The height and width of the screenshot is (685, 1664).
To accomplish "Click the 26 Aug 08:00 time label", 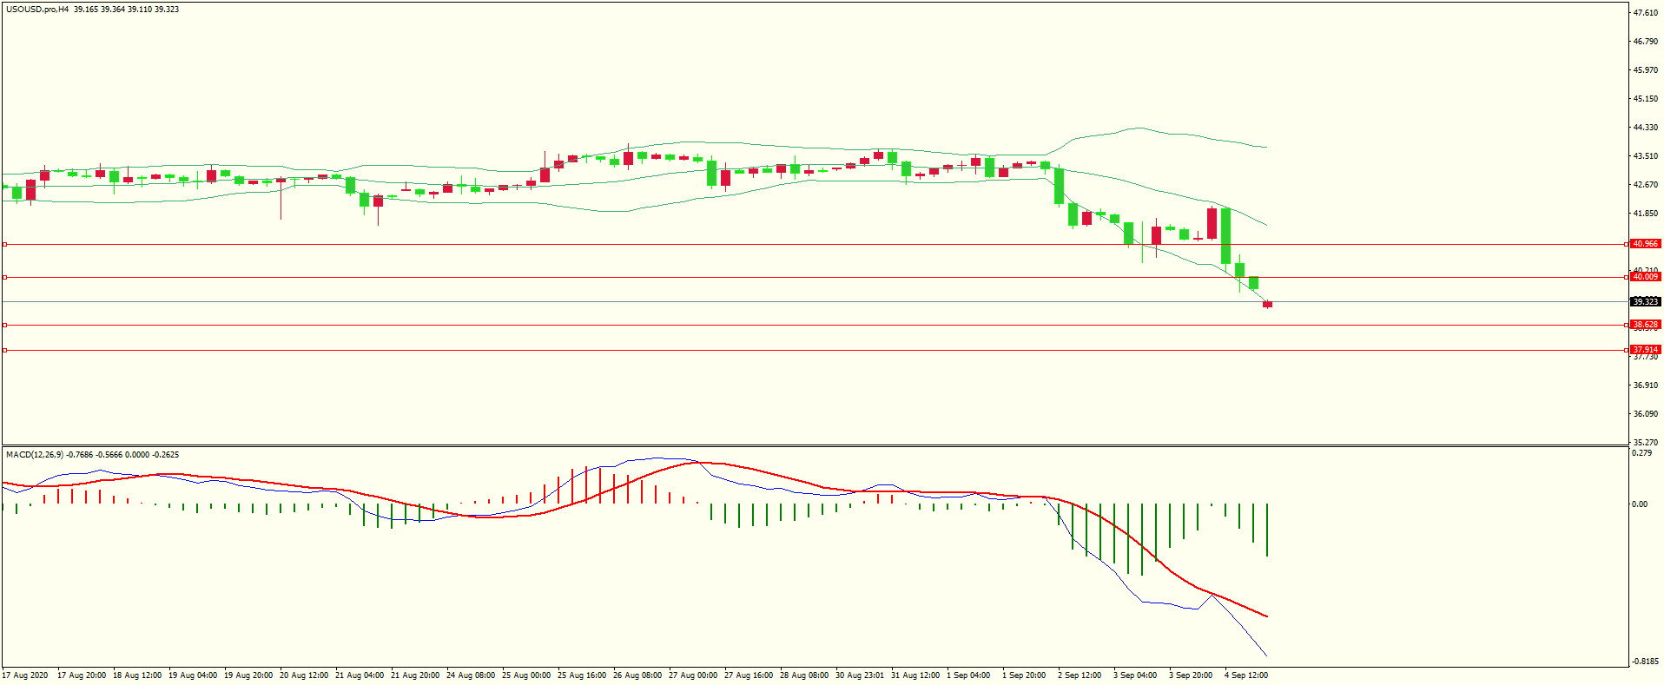I will (637, 675).
